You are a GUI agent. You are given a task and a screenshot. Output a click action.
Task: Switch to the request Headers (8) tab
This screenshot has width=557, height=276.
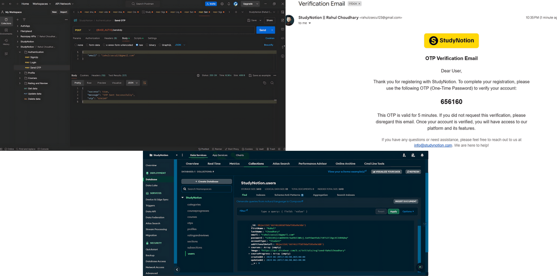click(x=110, y=38)
